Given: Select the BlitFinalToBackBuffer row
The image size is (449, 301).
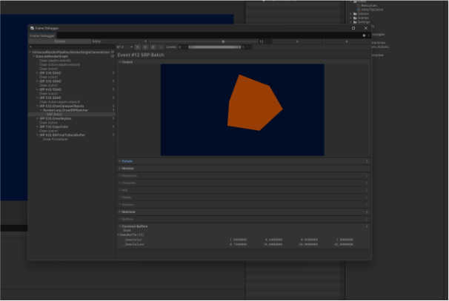Looking at the screenshot, I should click(72, 135).
